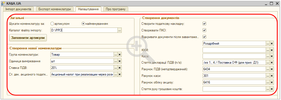Open selection for the ККМ field
The height and width of the screenshot is (100, 281).
(x=268, y=50)
